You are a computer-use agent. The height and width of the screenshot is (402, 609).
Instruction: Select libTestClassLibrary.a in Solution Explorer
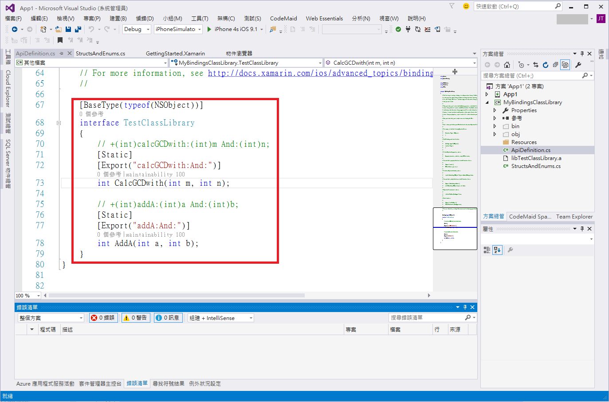click(x=536, y=158)
